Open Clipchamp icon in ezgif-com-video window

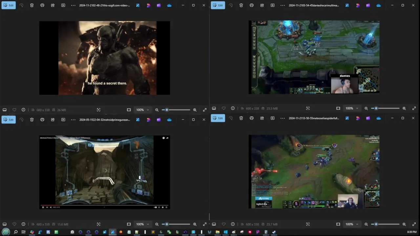pos(159,5)
